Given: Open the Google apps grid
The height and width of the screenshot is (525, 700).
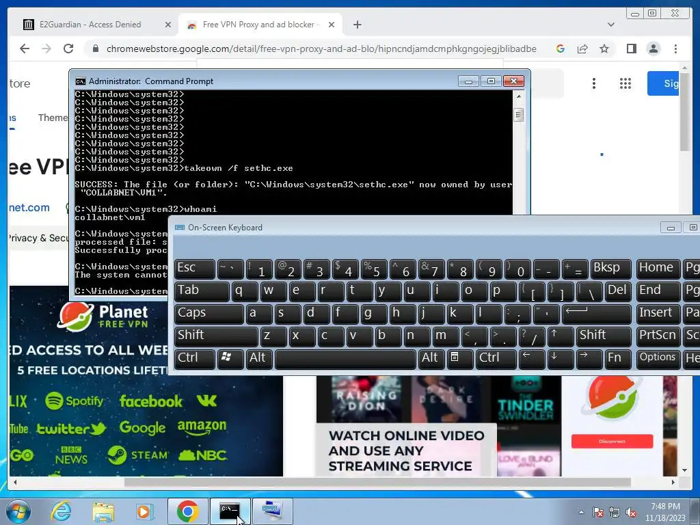Looking at the screenshot, I should point(625,83).
